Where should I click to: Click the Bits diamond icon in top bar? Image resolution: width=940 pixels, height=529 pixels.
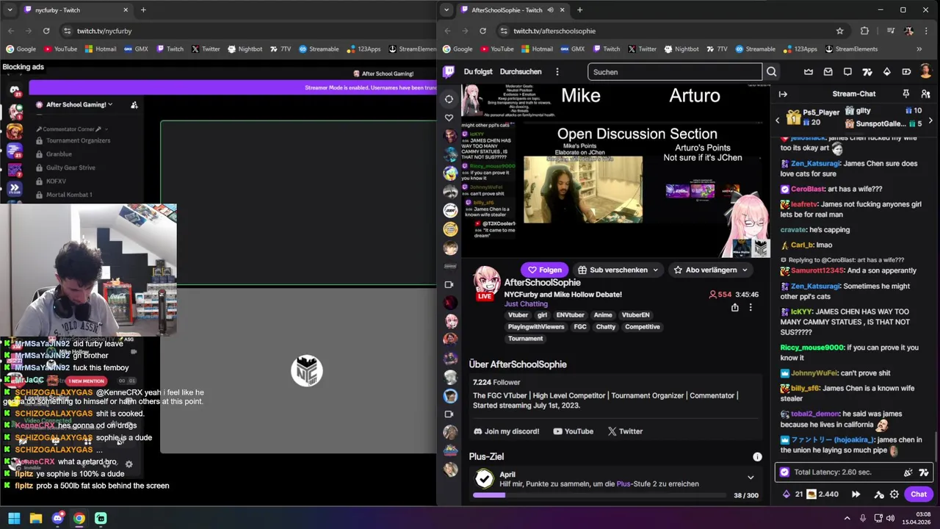pyautogui.click(x=886, y=71)
